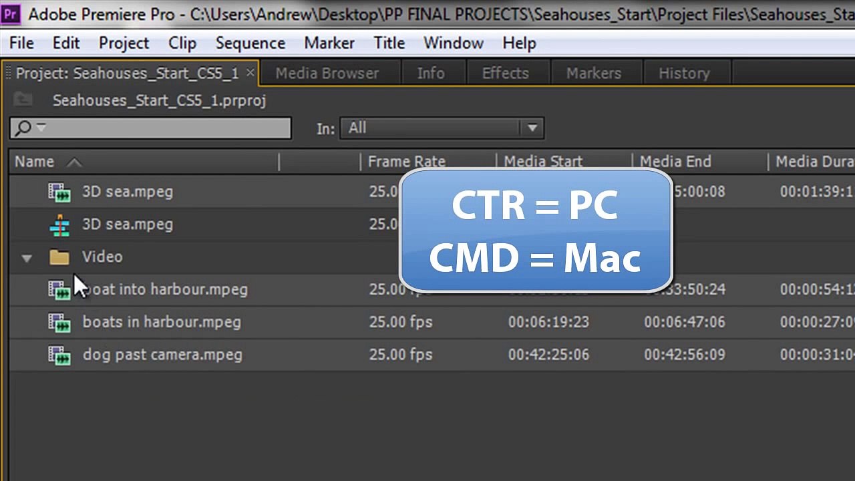855x481 pixels.
Task: Open the Help menu
Action: (519, 43)
